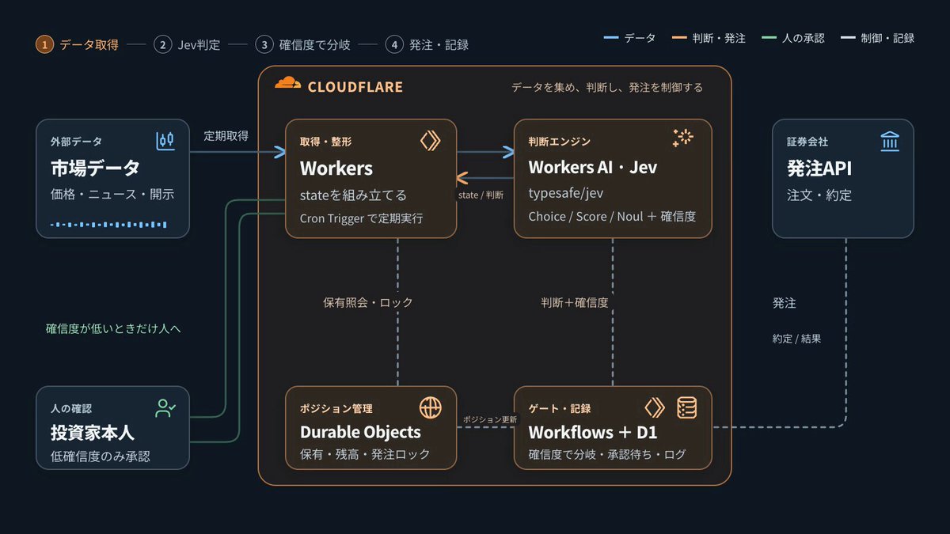The width and height of the screenshot is (950, 534).
Task: Click the typesafe/jev text
Action: point(567,194)
